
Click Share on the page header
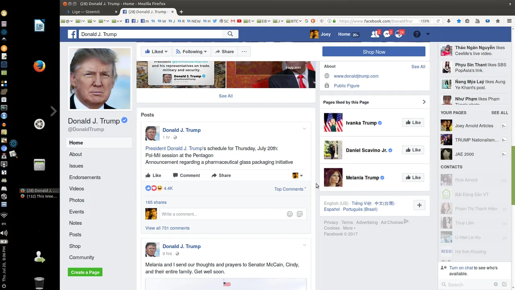click(x=224, y=52)
